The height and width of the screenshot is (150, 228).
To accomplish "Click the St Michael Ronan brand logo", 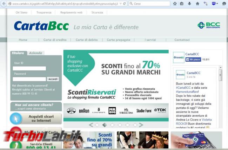I will click(x=126, y=111).
